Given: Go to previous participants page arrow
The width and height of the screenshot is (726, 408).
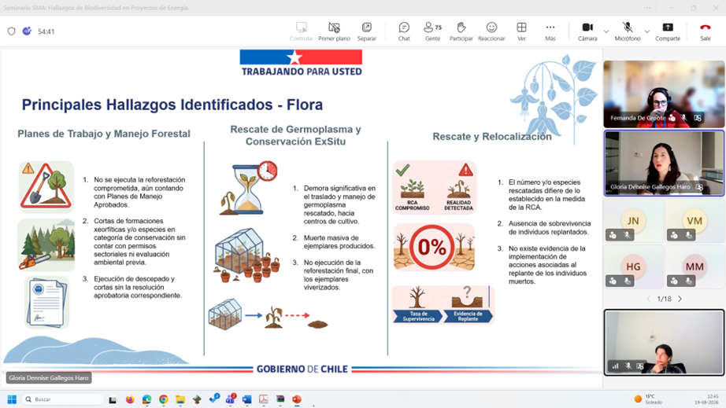Looking at the screenshot, I should coord(649,299).
